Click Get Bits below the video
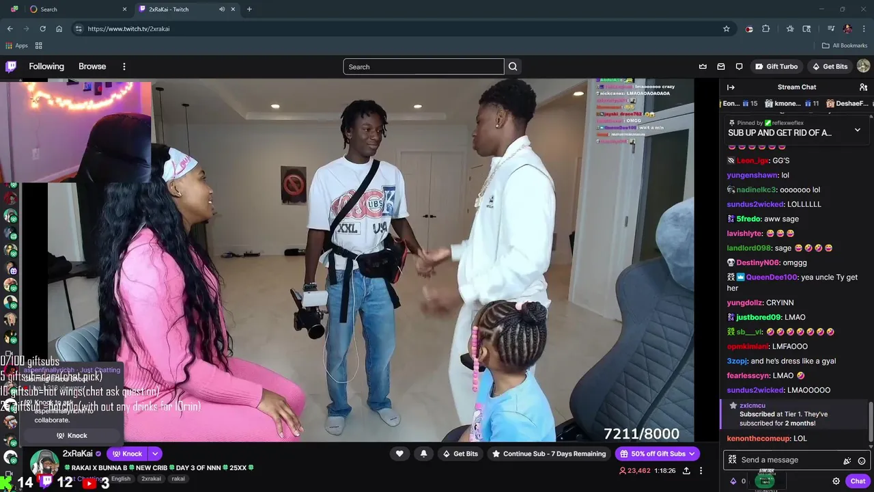This screenshot has width=874, height=492. (x=460, y=454)
